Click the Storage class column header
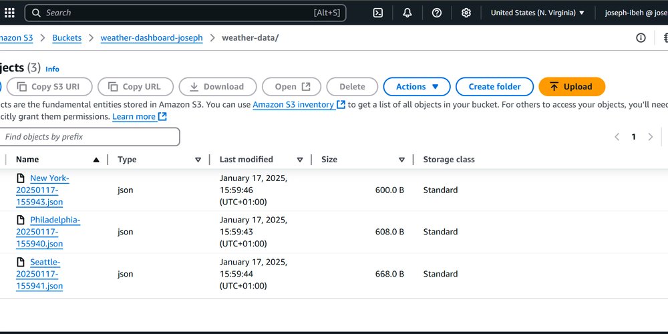This screenshot has width=668, height=334. 449,160
